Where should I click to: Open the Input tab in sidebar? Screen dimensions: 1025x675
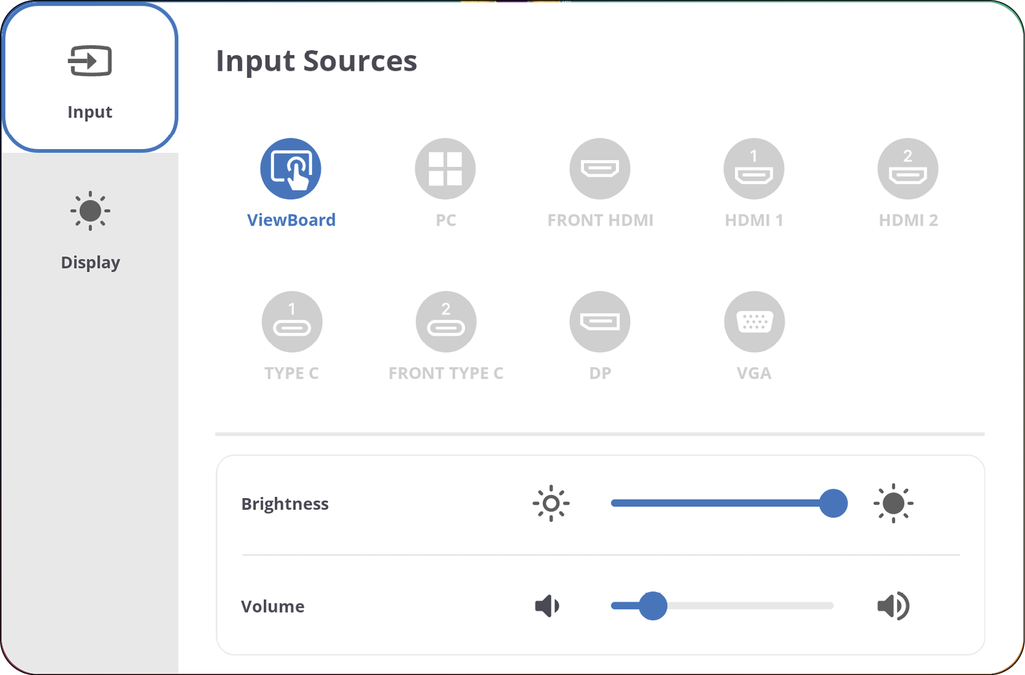tap(90, 78)
